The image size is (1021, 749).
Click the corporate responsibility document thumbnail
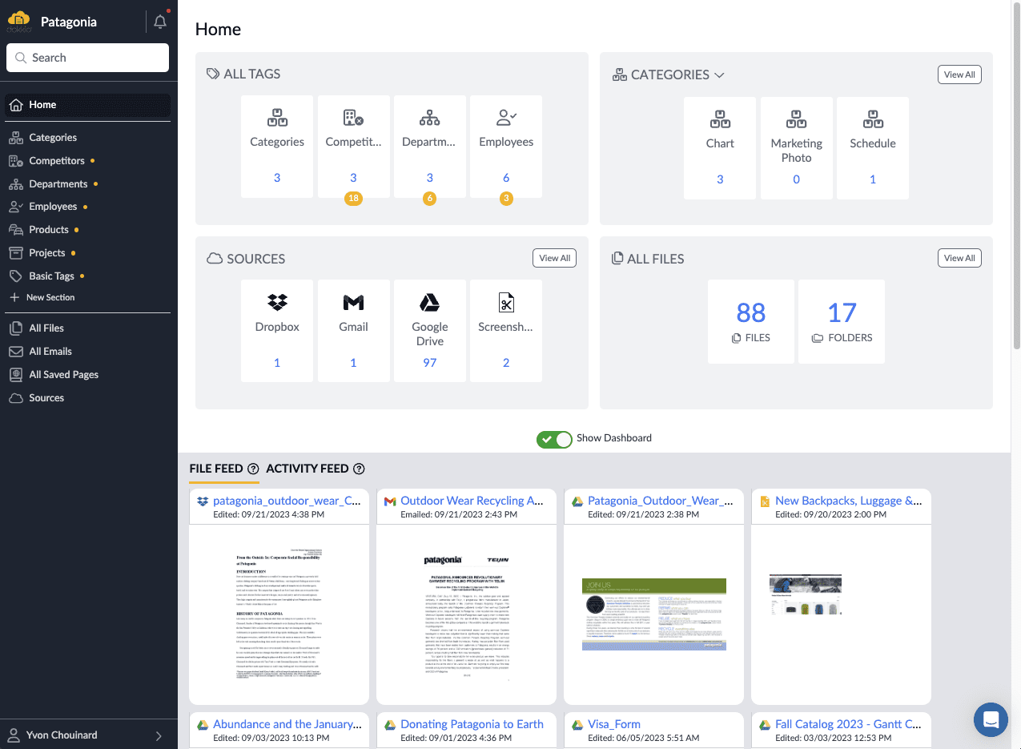279,614
